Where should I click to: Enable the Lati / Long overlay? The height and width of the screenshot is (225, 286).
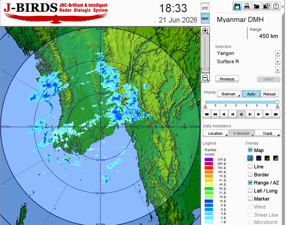click(250, 191)
